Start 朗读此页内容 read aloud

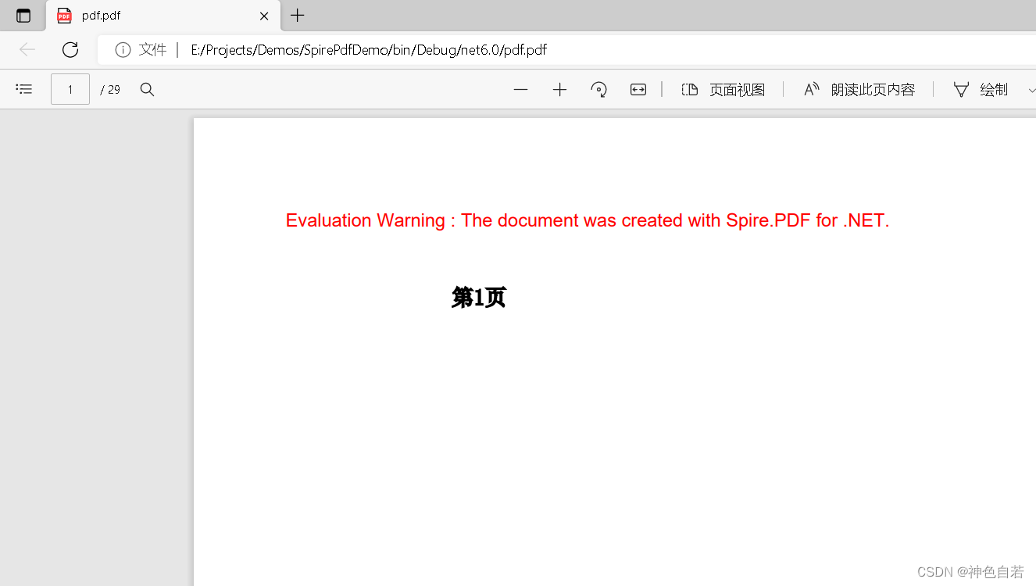coord(859,90)
